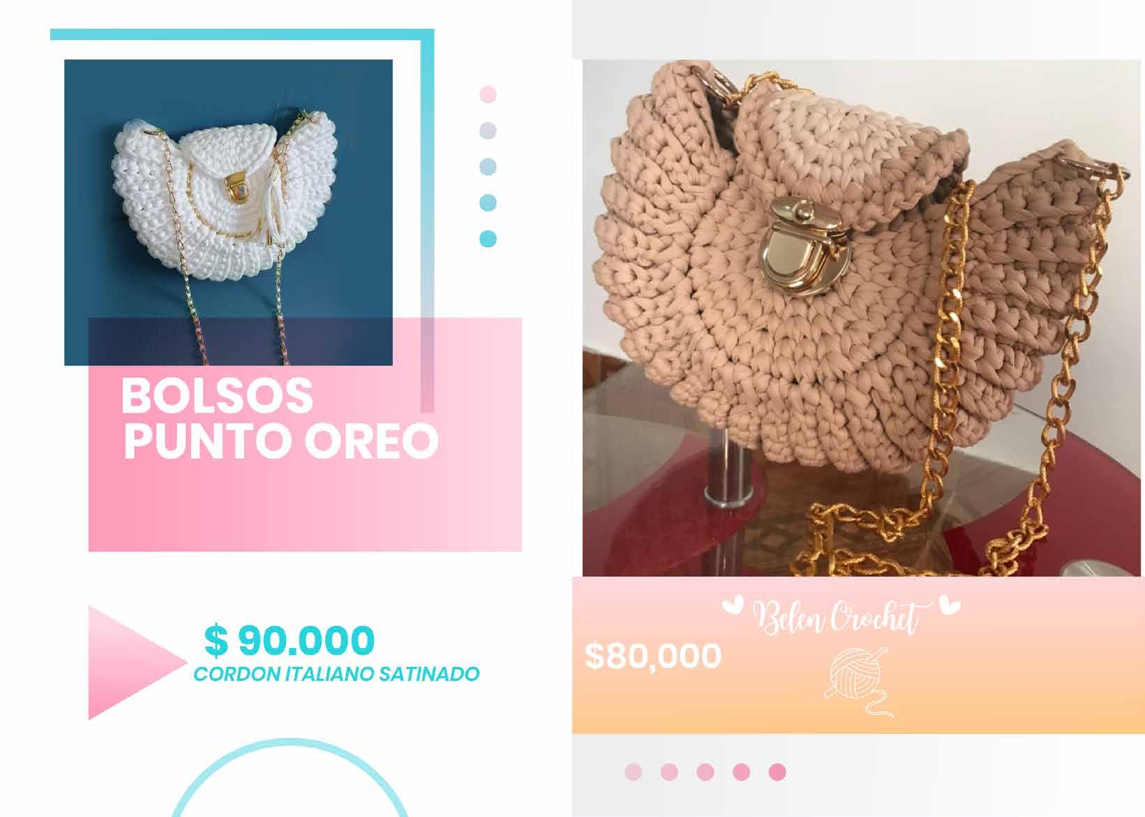Click the left heart beside Belen Crochet
This screenshot has height=817, width=1145.
click(x=733, y=606)
